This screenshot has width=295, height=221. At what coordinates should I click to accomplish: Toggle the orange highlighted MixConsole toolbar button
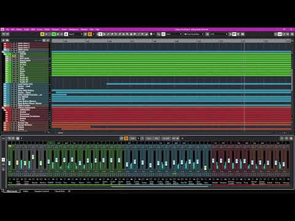point(126,139)
